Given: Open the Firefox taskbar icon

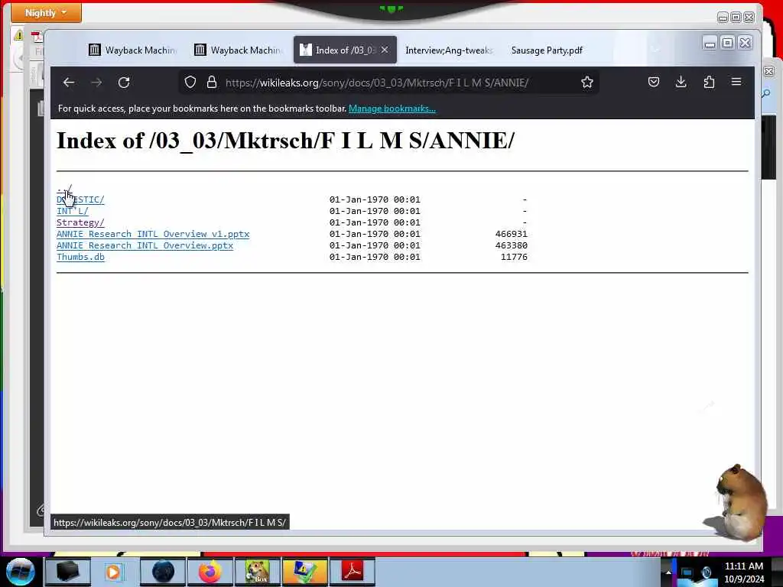Looking at the screenshot, I should point(210,572).
